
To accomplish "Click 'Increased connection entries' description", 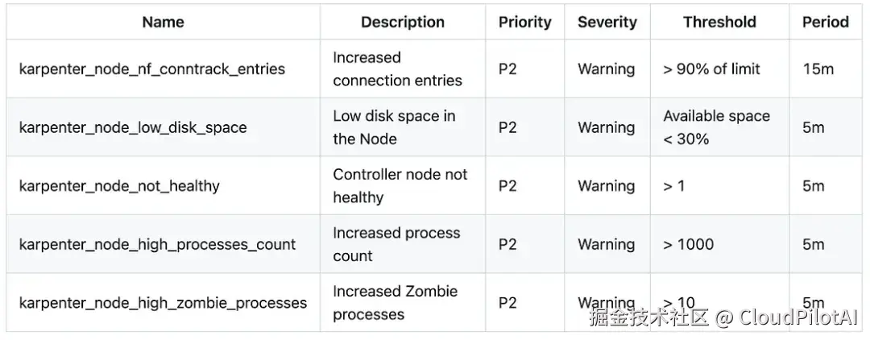I will 397,68.
